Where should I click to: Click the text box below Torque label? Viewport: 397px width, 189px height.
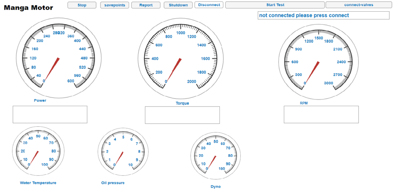pyautogui.click(x=182, y=115)
